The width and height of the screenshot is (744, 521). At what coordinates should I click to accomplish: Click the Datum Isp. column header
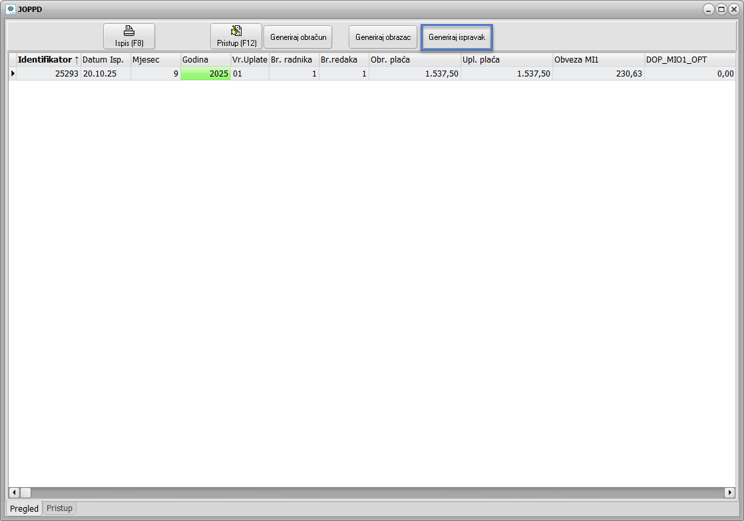(105, 59)
